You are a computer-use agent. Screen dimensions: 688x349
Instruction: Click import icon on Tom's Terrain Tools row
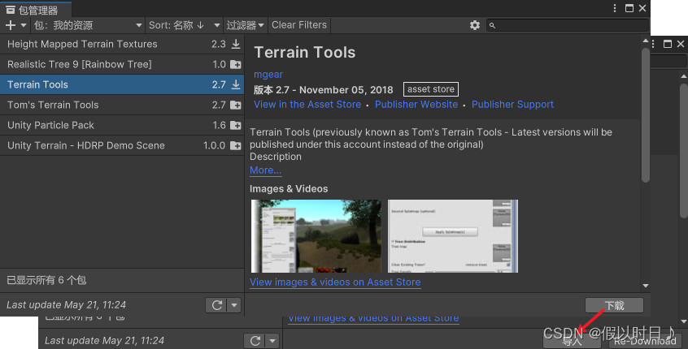(236, 105)
